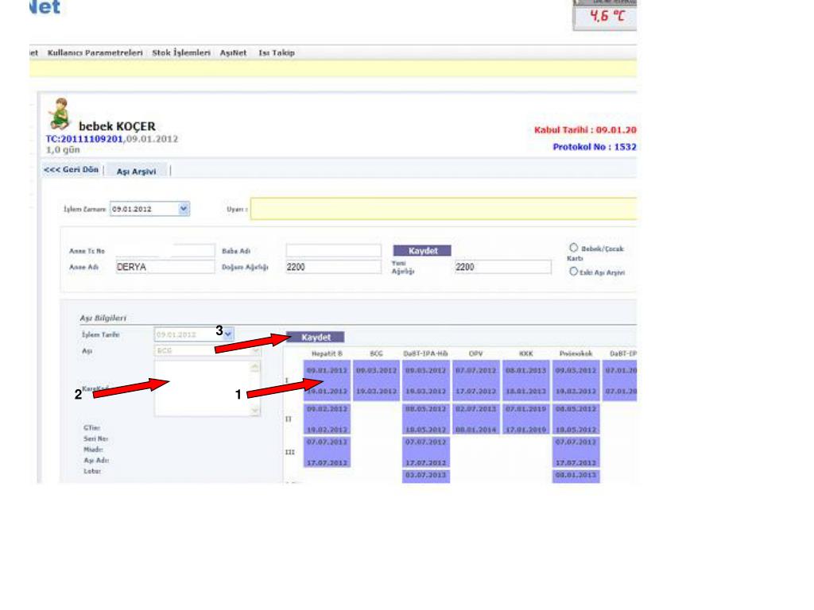Image resolution: width=814 pixels, height=610 pixels.
Task: Select the DaBT-IPA-Hib dose III cell
Action: click(426, 452)
